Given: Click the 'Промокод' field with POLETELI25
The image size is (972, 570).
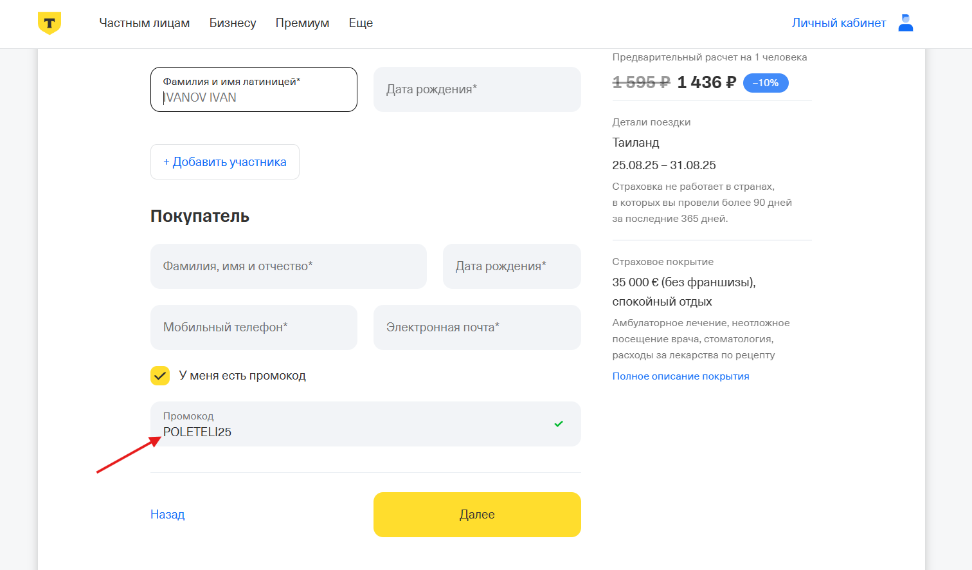Looking at the screenshot, I should [x=366, y=424].
